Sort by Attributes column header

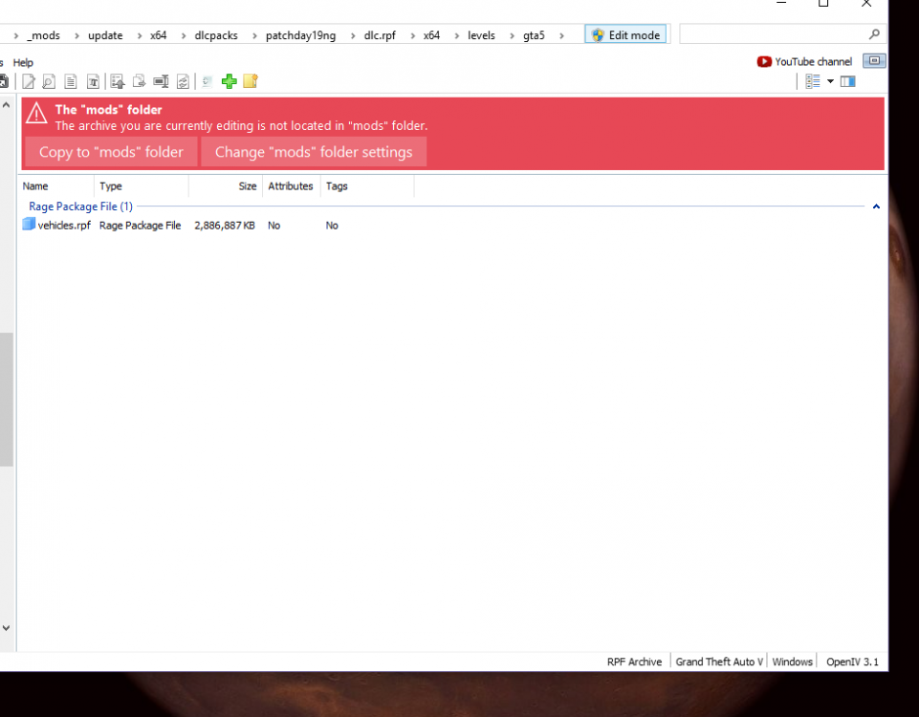pos(291,186)
